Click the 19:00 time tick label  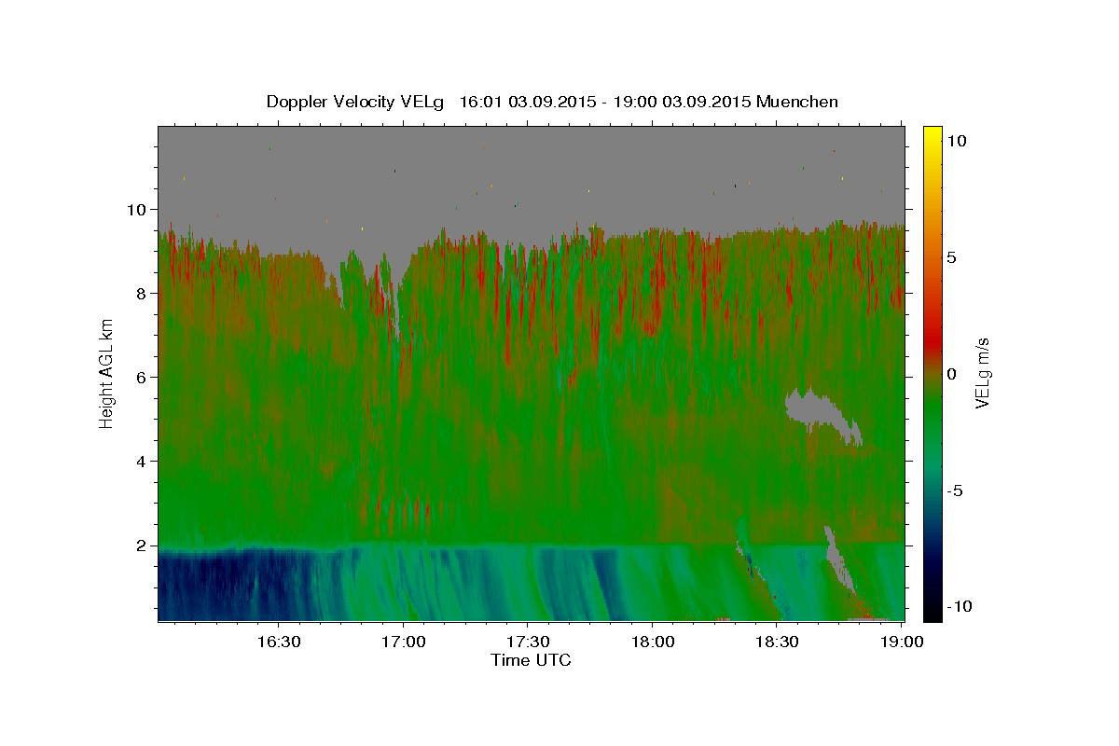(x=903, y=642)
